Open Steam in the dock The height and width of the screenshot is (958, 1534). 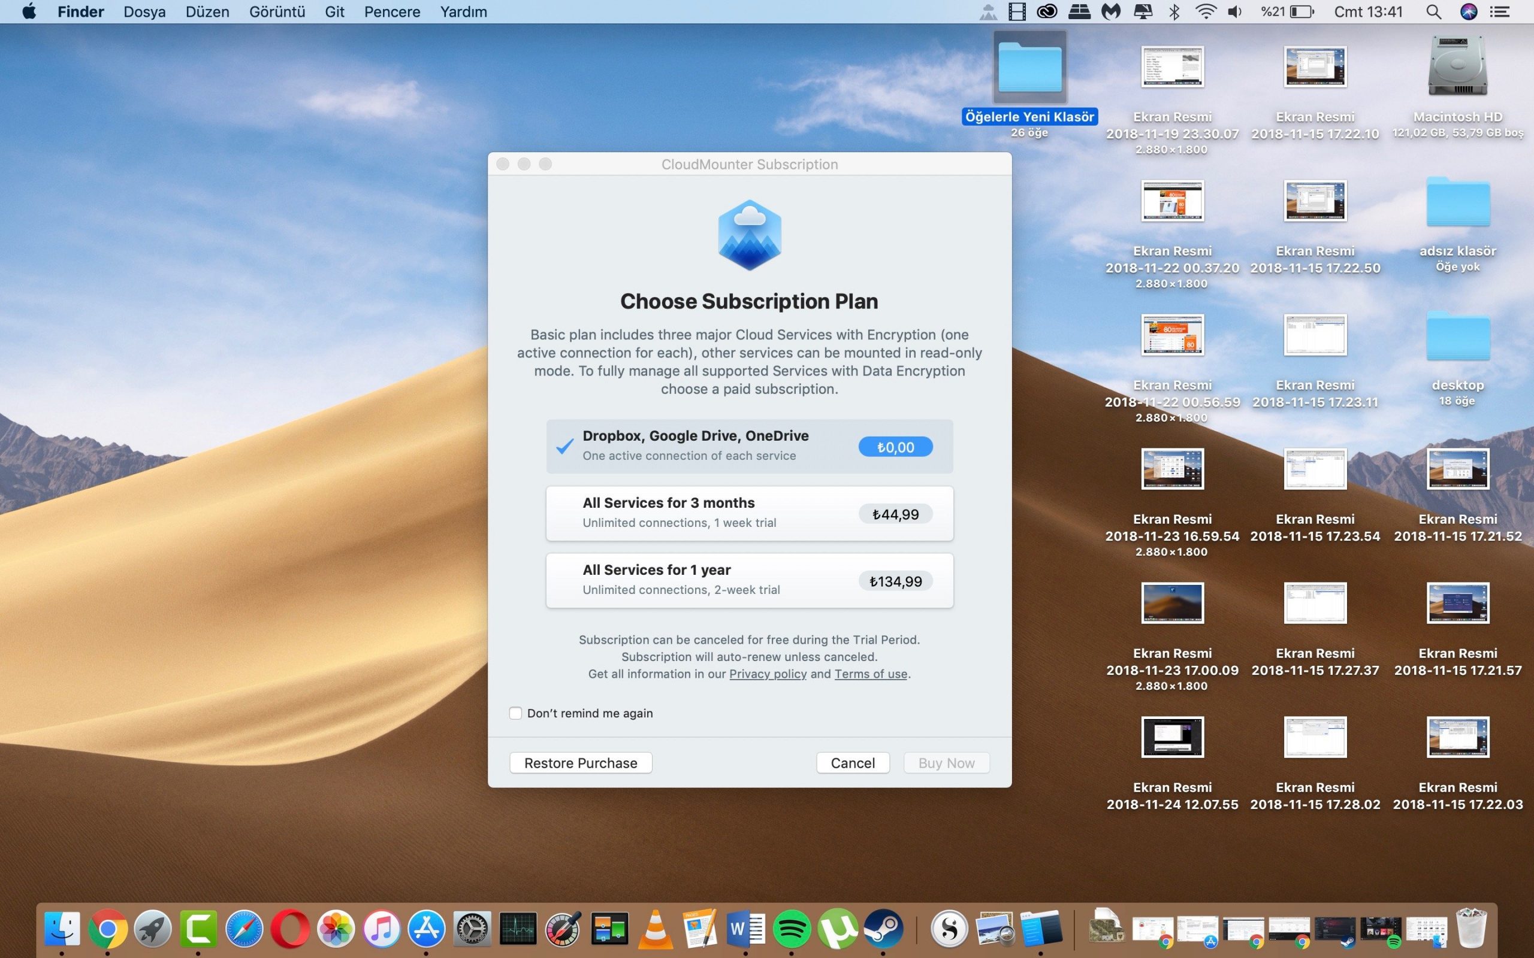click(883, 929)
